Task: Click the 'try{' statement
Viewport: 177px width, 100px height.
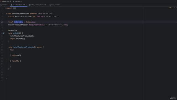Action: [12, 50]
